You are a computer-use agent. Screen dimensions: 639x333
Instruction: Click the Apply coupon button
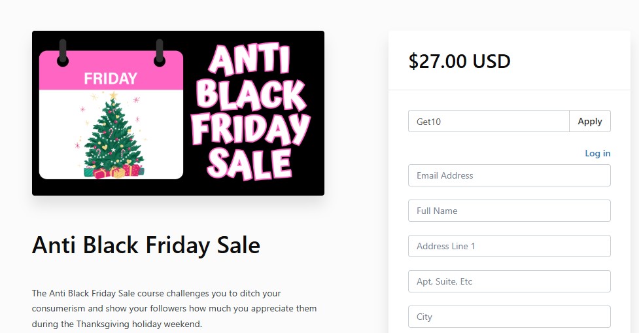click(589, 121)
